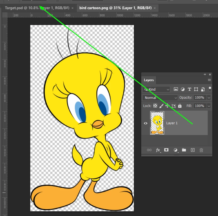Create a new layer
Screen dimensions: 218x216
(x=193, y=150)
